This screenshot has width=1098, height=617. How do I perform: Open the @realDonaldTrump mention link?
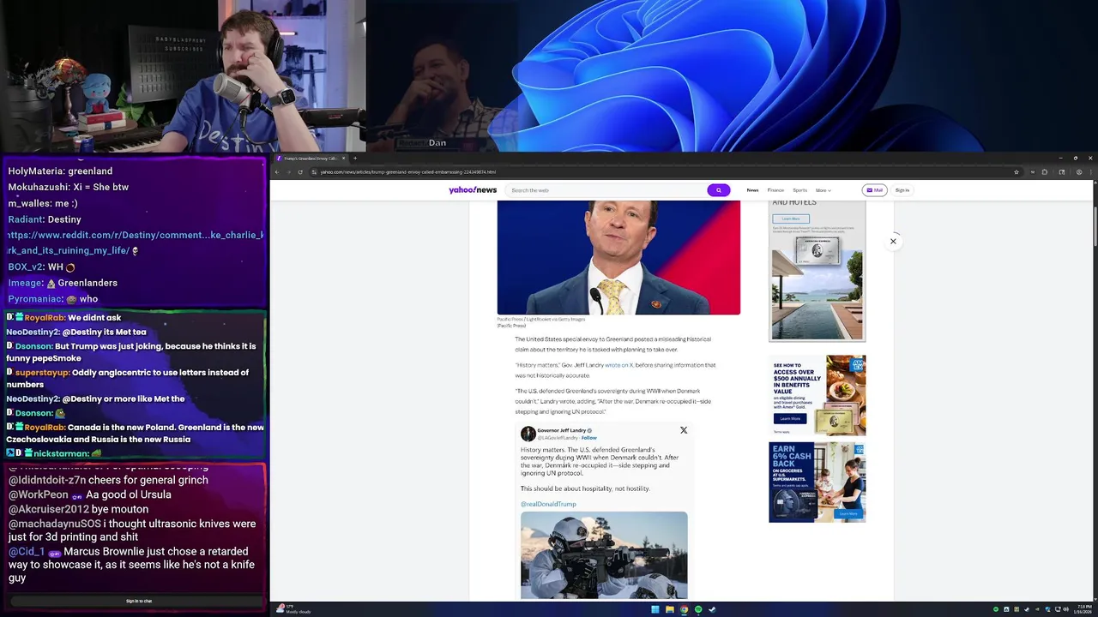click(x=548, y=504)
